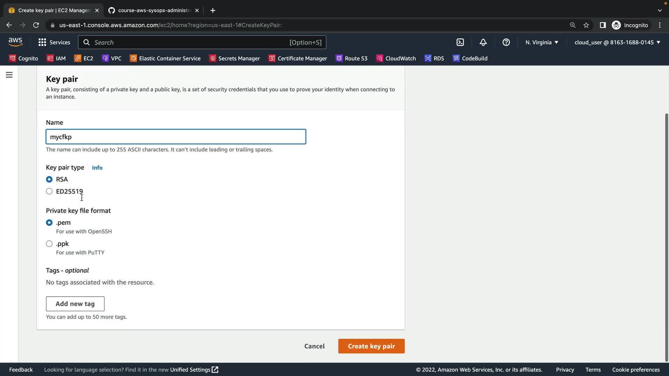Screen dimensions: 669x376
Task: Open the Elastic Container Service shortcut
Action: click(x=165, y=58)
